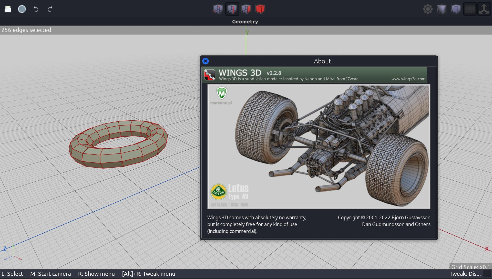Switch to vertex selection mode
The height and width of the screenshot is (279, 492).
click(218, 9)
